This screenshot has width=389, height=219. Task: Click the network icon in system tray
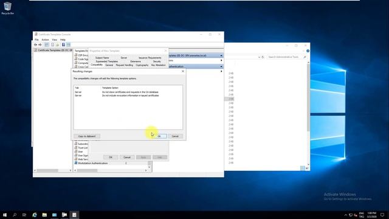pos(351,215)
